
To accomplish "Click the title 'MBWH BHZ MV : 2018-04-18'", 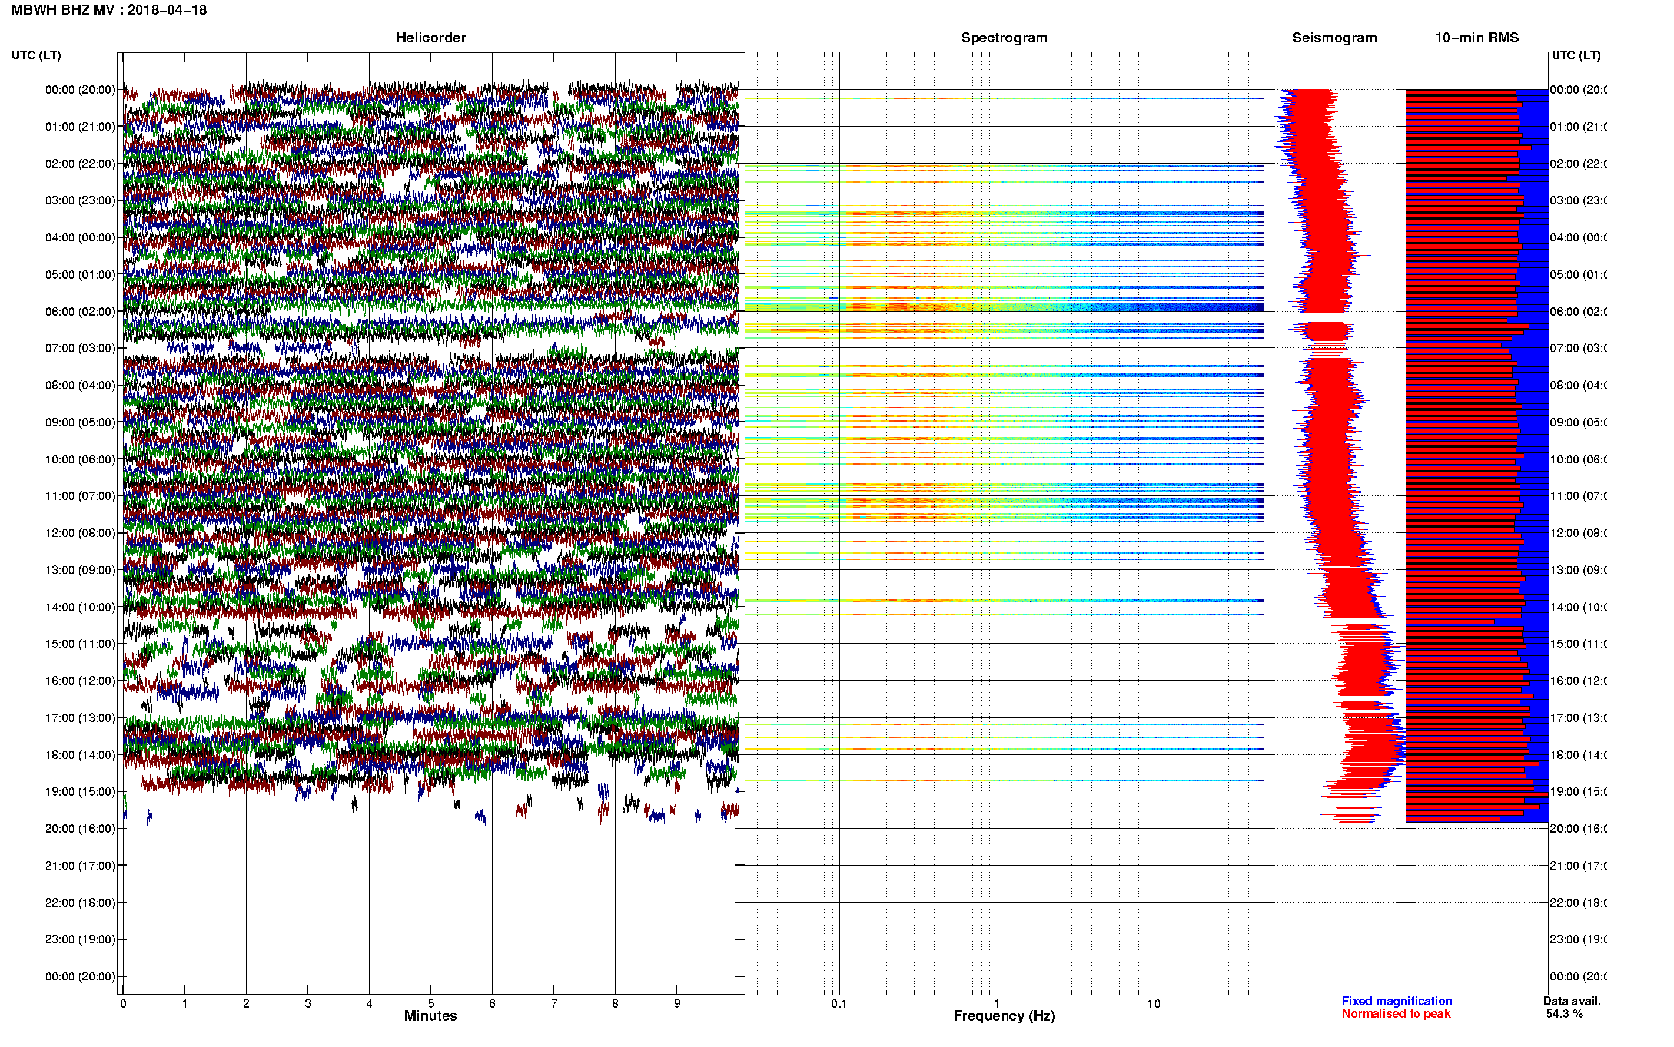I will pyautogui.click(x=109, y=11).
